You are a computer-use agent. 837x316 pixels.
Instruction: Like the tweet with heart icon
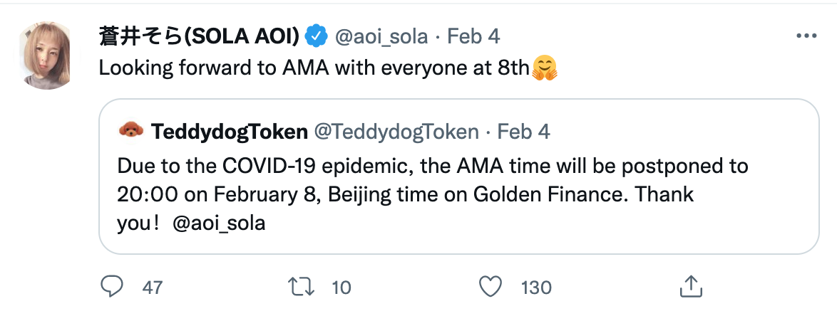pyautogui.click(x=490, y=287)
